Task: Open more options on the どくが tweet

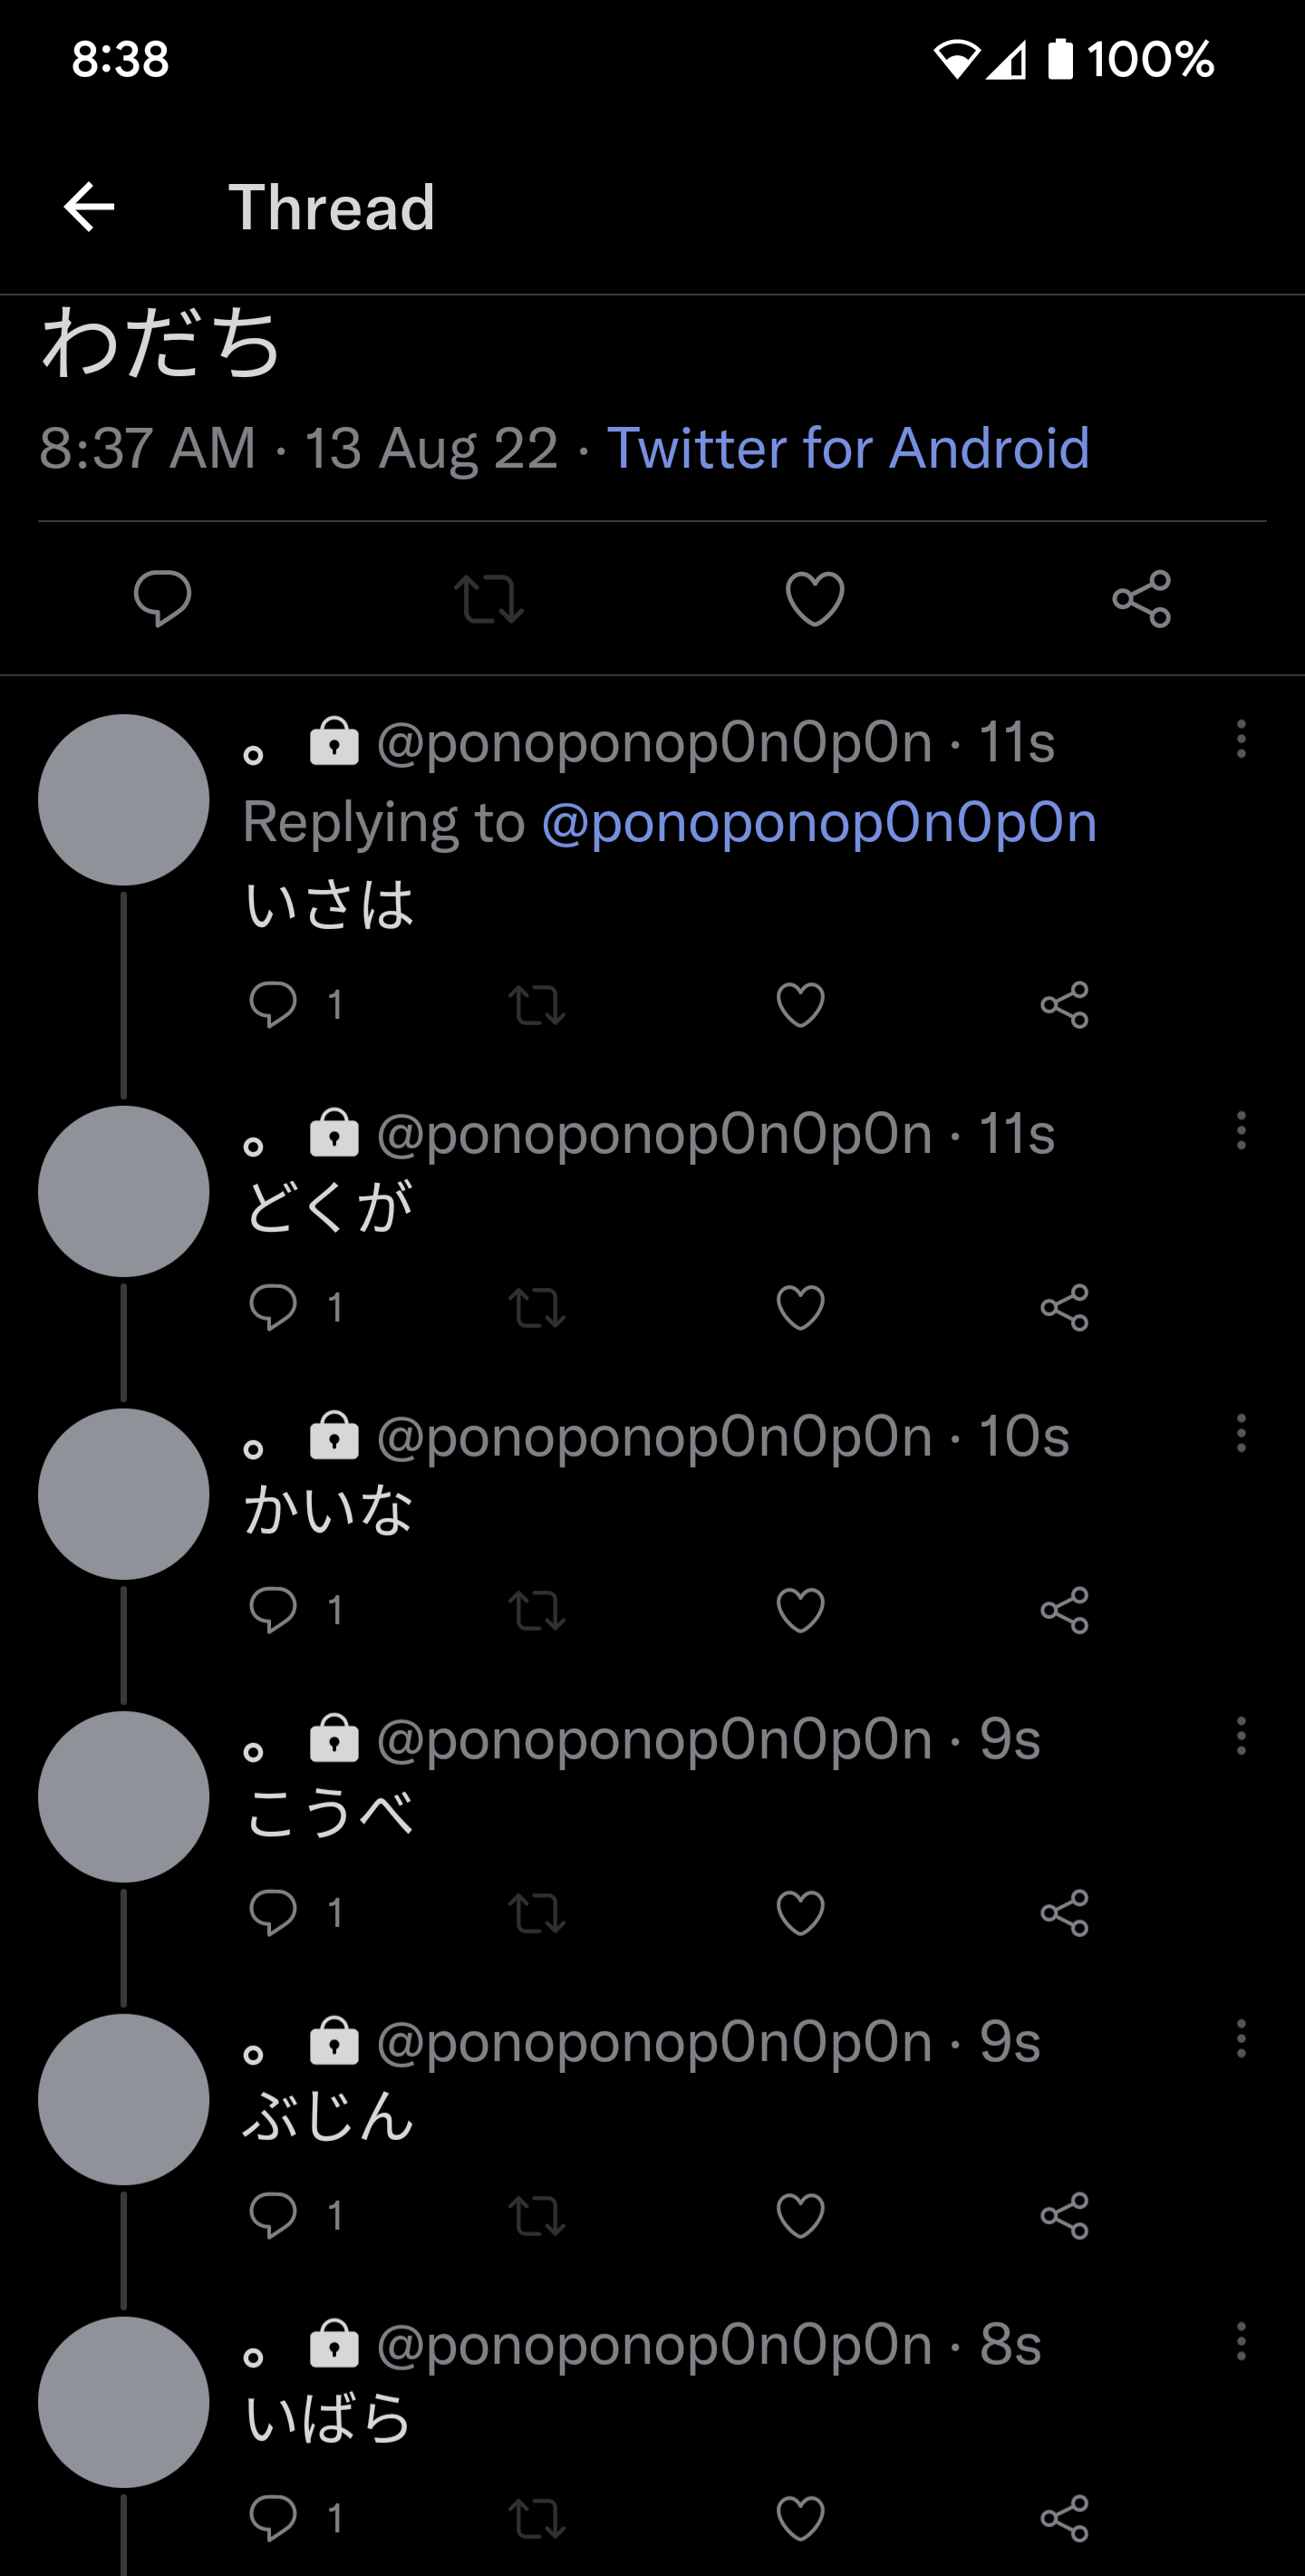Action: 1241,1131
